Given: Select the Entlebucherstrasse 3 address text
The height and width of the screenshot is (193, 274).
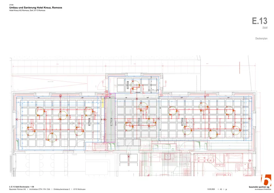Looking at the screenshot, I should tap(62, 189).
